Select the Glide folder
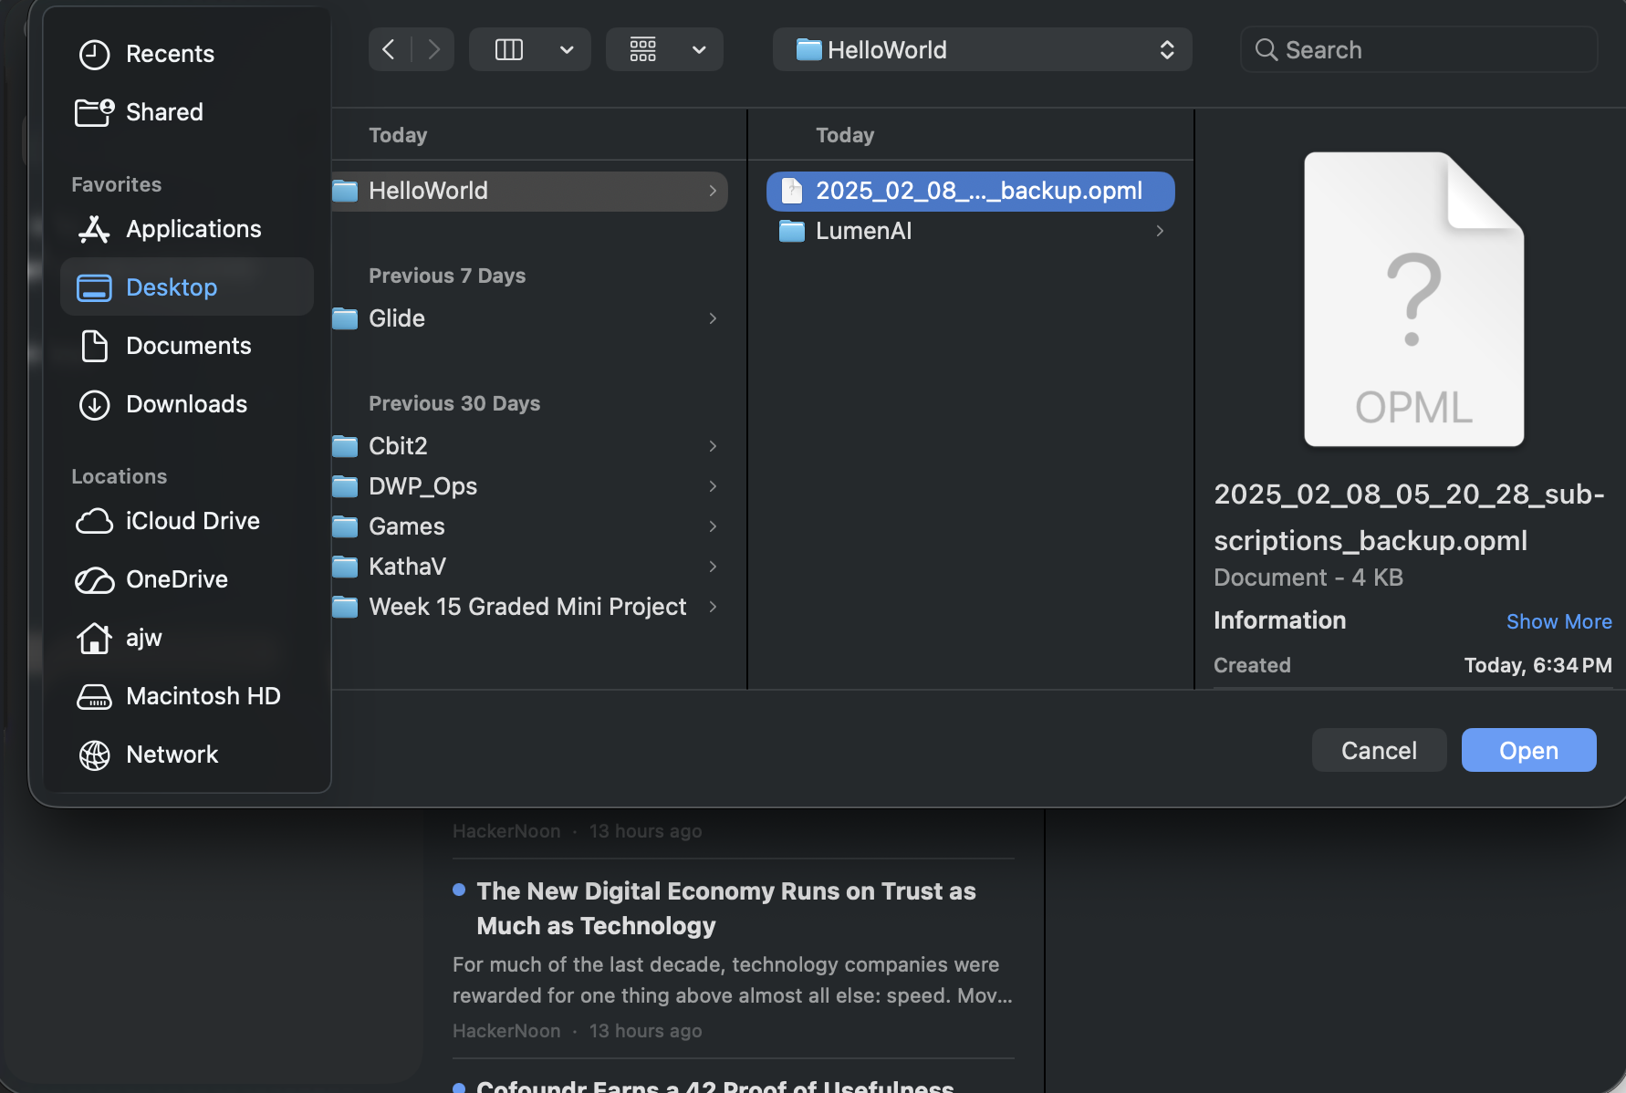 pos(529,318)
